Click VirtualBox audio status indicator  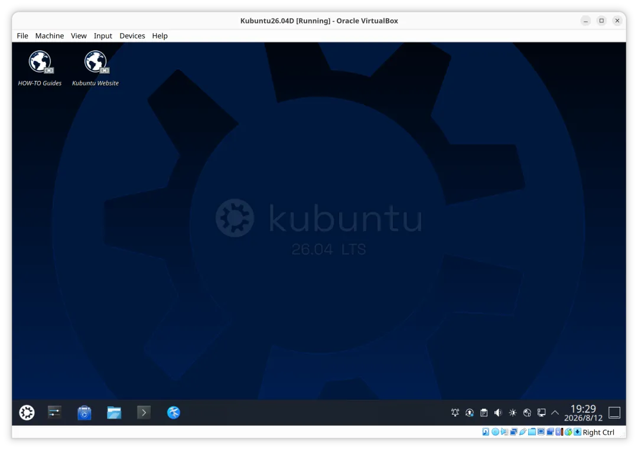(504, 432)
